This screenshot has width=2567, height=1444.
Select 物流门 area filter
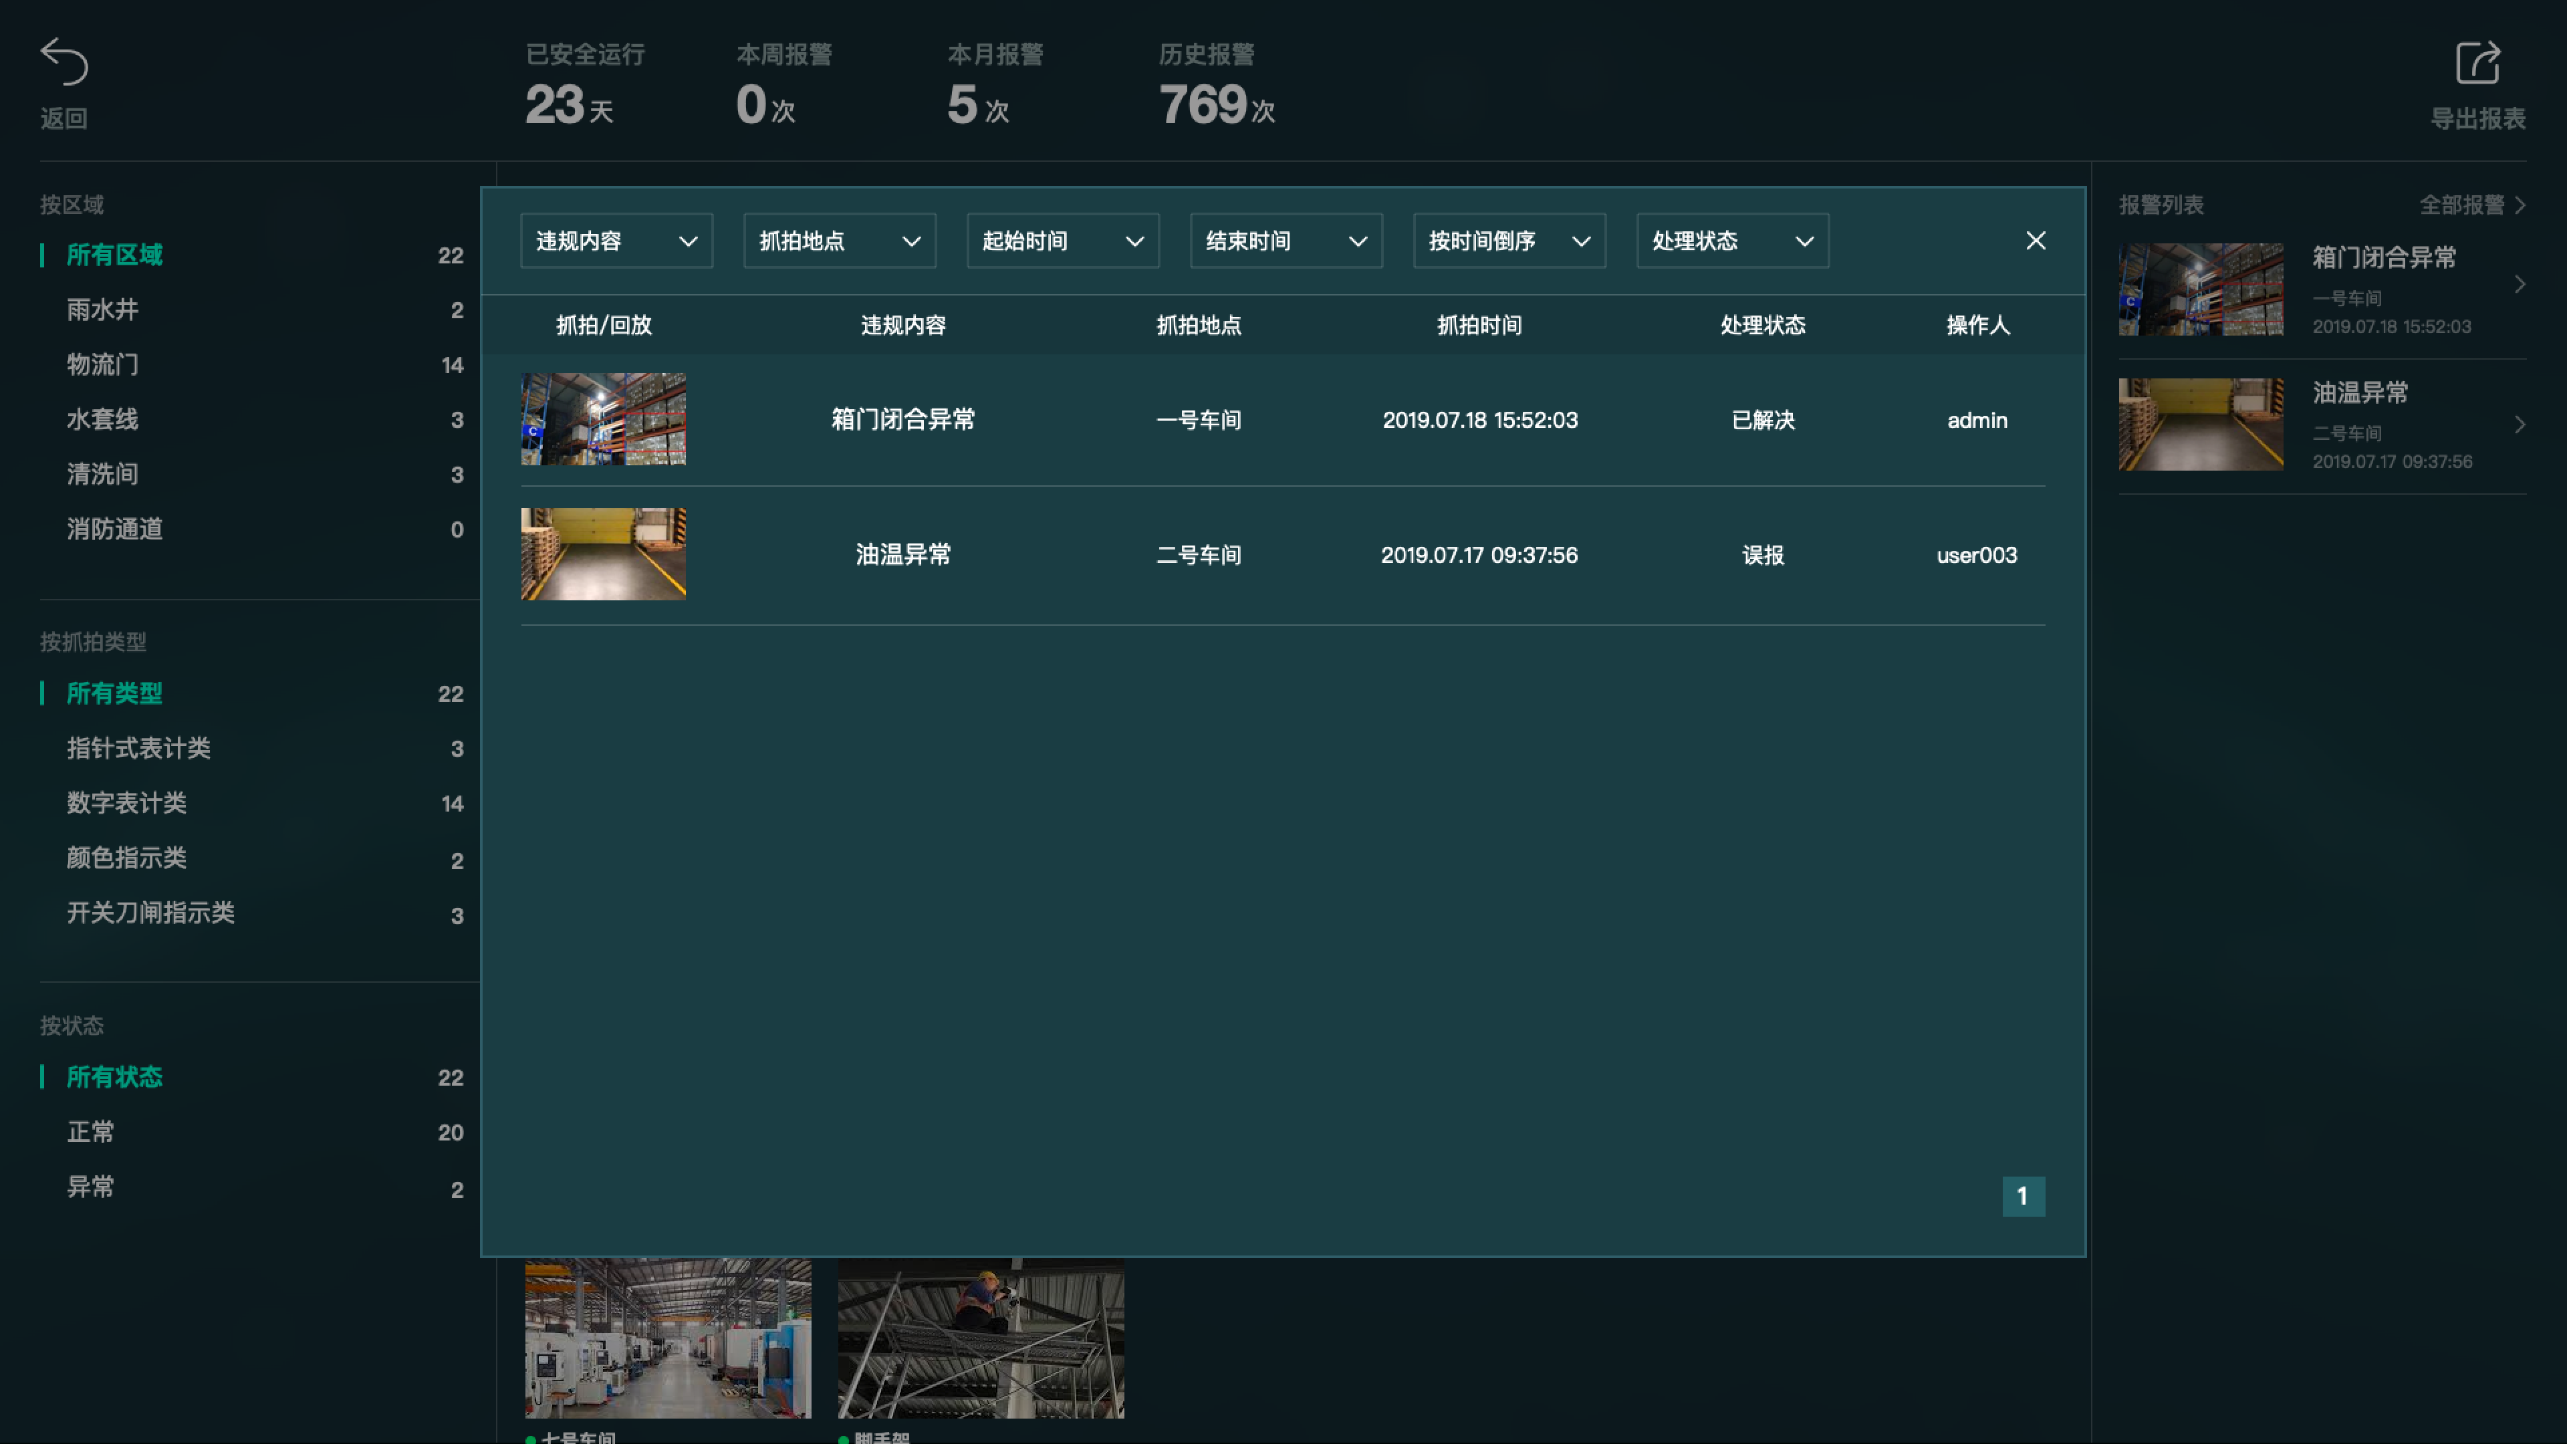click(103, 365)
